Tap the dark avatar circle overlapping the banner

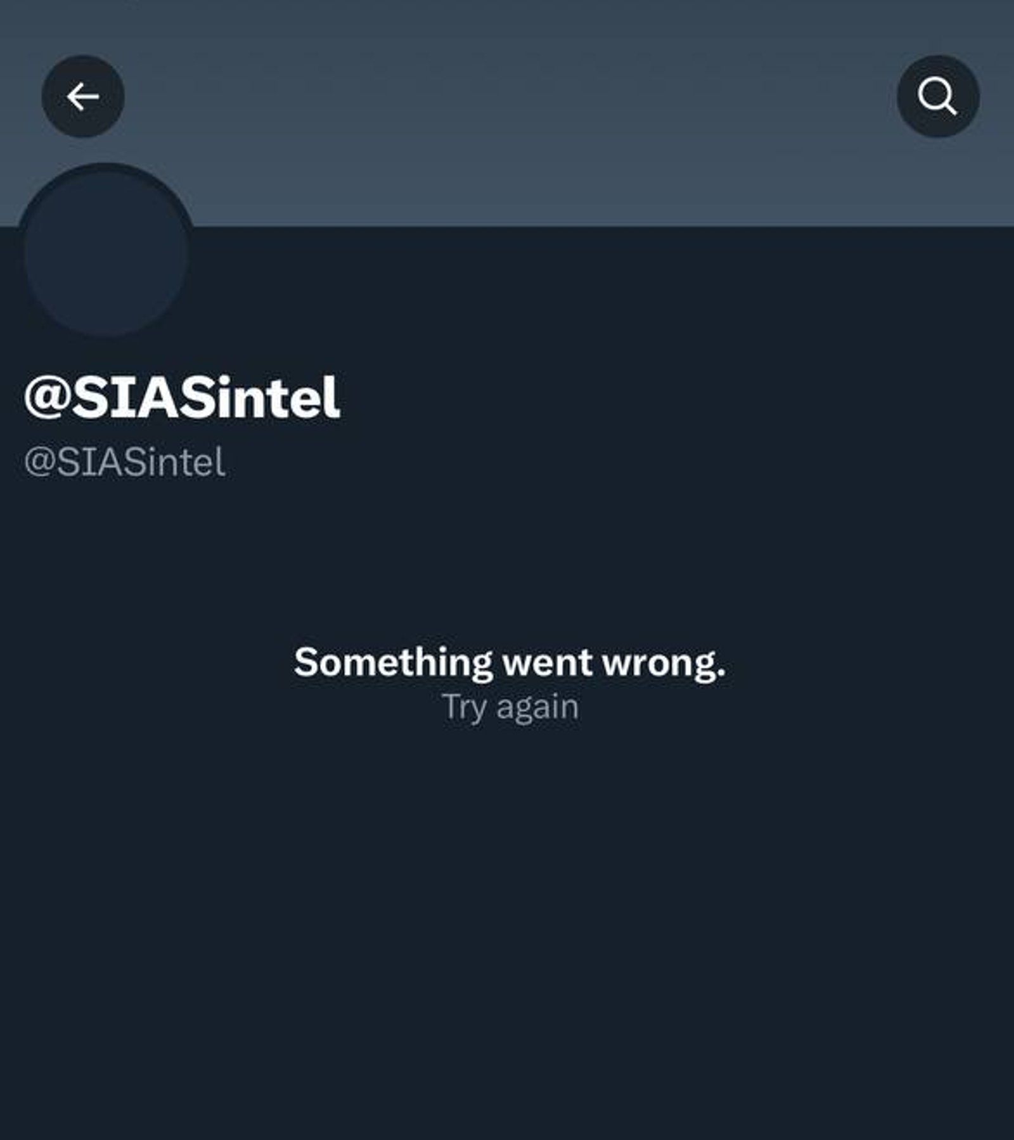click(x=105, y=251)
